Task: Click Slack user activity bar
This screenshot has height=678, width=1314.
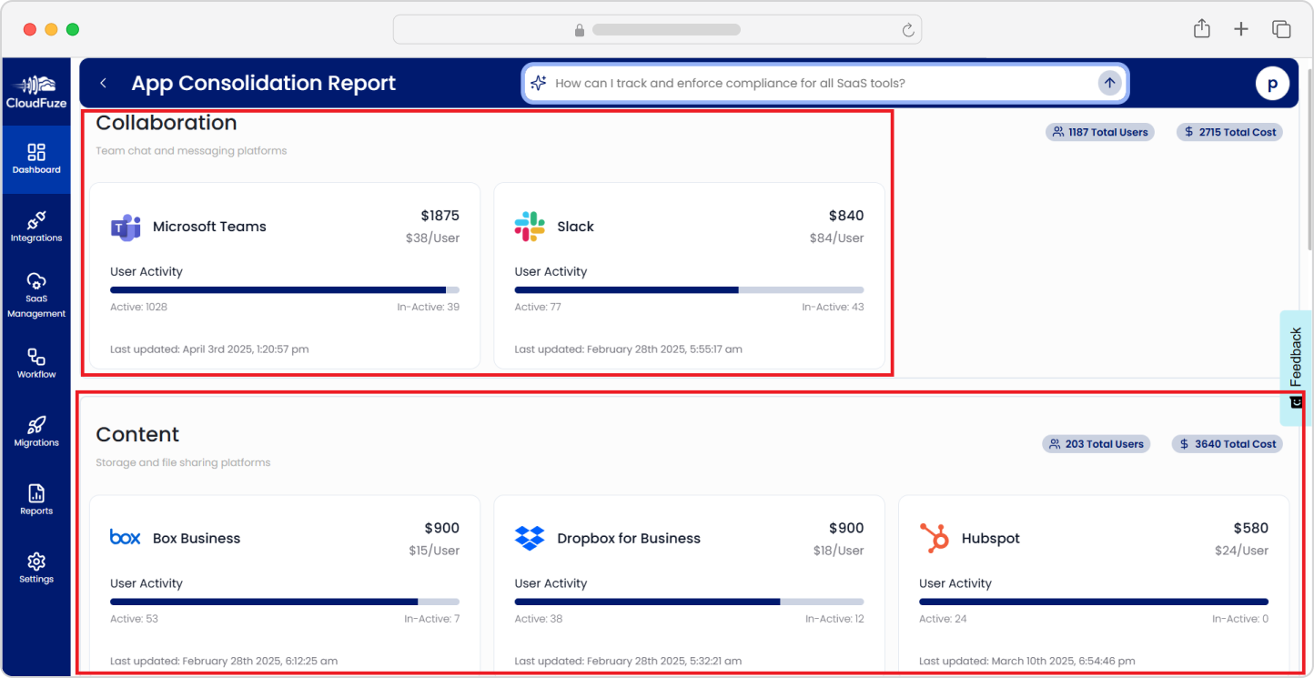Action: (689, 290)
